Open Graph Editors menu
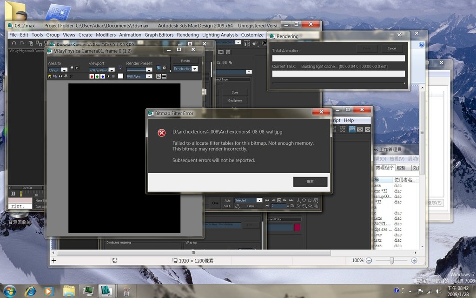 click(x=159, y=35)
